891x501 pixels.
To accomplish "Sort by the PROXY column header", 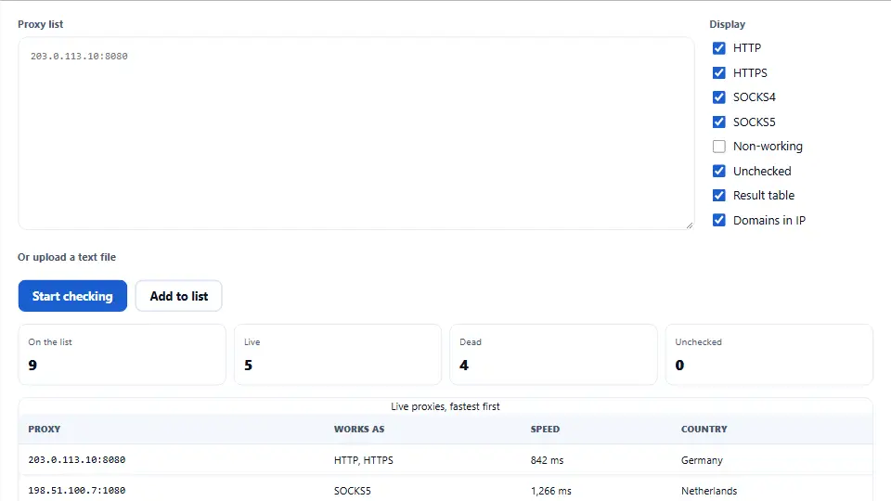I will click(x=45, y=430).
